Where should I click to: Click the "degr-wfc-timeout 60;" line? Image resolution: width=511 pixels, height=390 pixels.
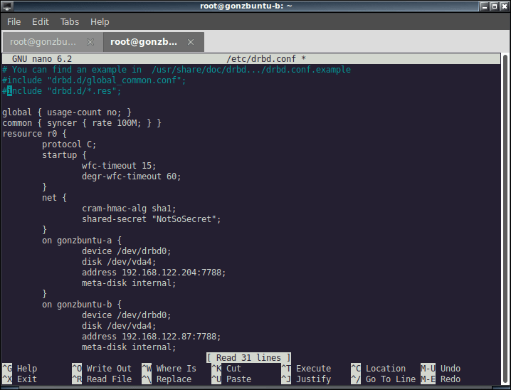pyautogui.click(x=132, y=176)
